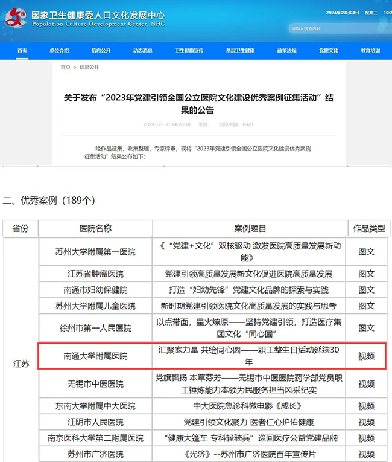Select the 南通大学附属医院 cell
The image size is (392, 462).
coord(95,356)
